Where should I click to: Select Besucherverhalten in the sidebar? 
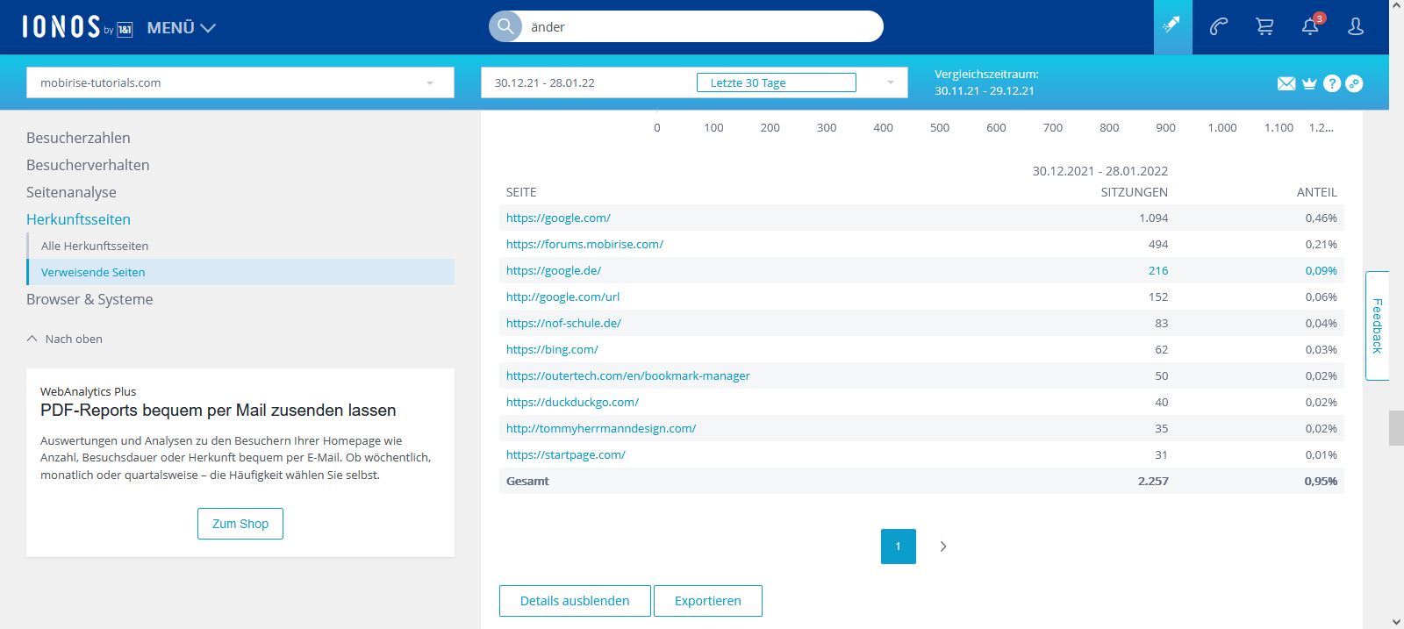point(88,165)
